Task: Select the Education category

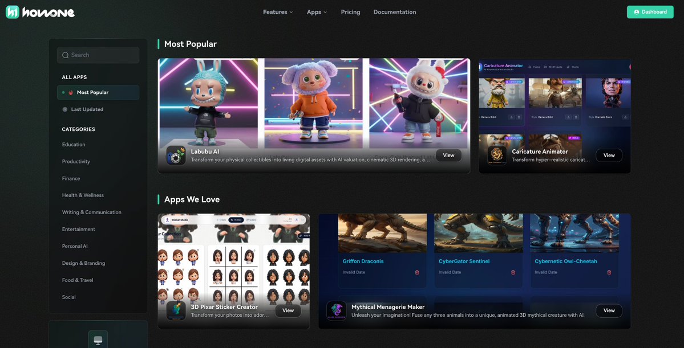Action: 74,145
